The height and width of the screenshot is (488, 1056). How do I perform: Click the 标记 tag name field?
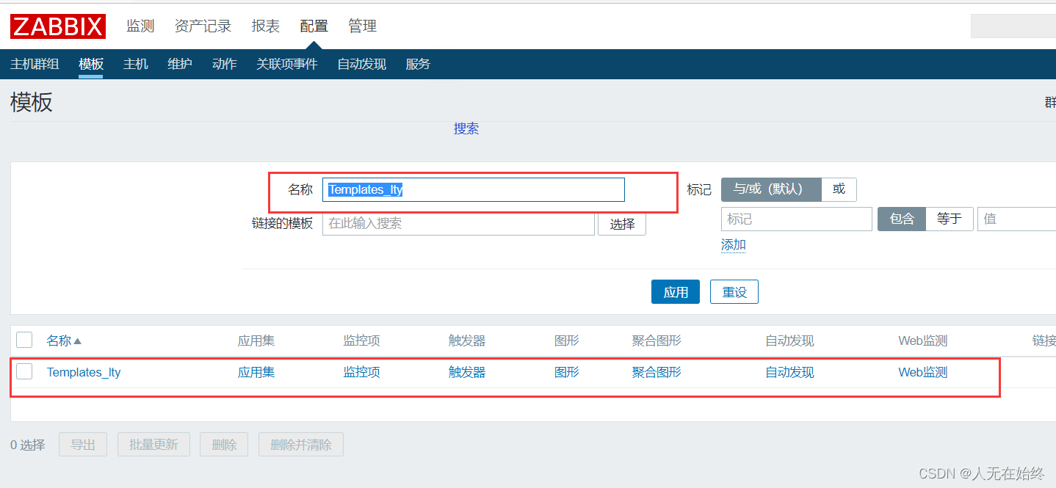(797, 219)
